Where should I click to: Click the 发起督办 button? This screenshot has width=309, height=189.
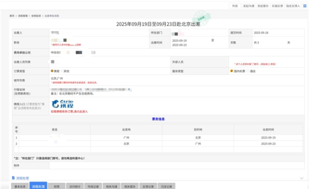click(x=263, y=6)
